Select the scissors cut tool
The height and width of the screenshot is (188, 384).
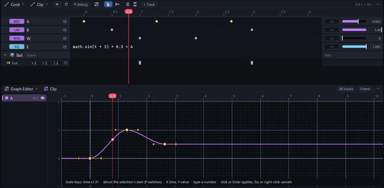[x=117, y=5]
